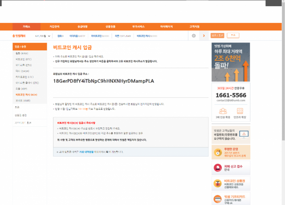285x205 pixels.
Task: Click the orange deposit/withdraw button in ticker bar
Action: click(217, 36)
